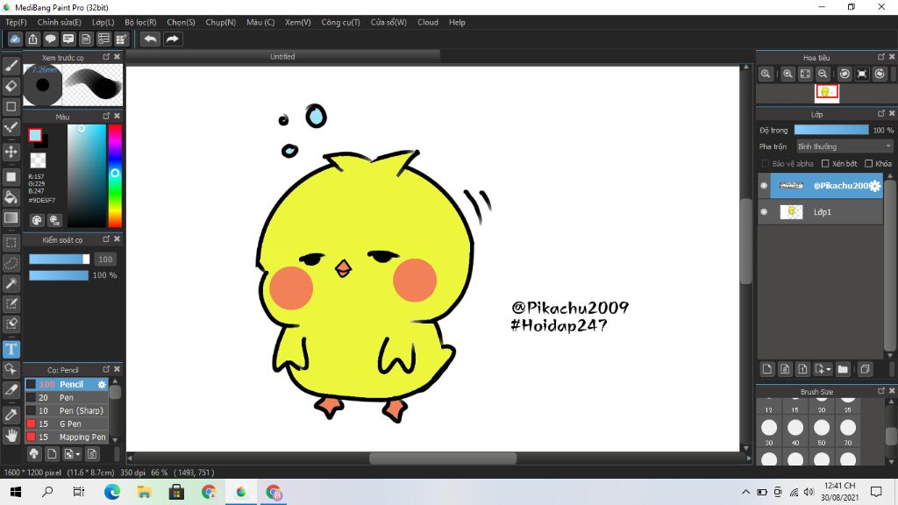
Task: Select the Gradient tool
Action: click(11, 217)
